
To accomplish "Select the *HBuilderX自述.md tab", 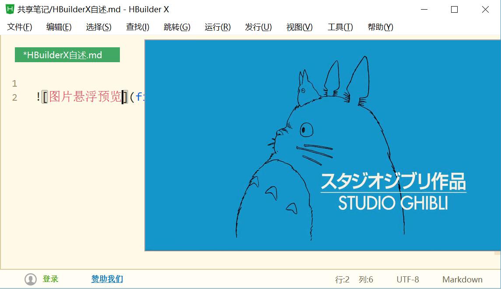I will point(67,55).
